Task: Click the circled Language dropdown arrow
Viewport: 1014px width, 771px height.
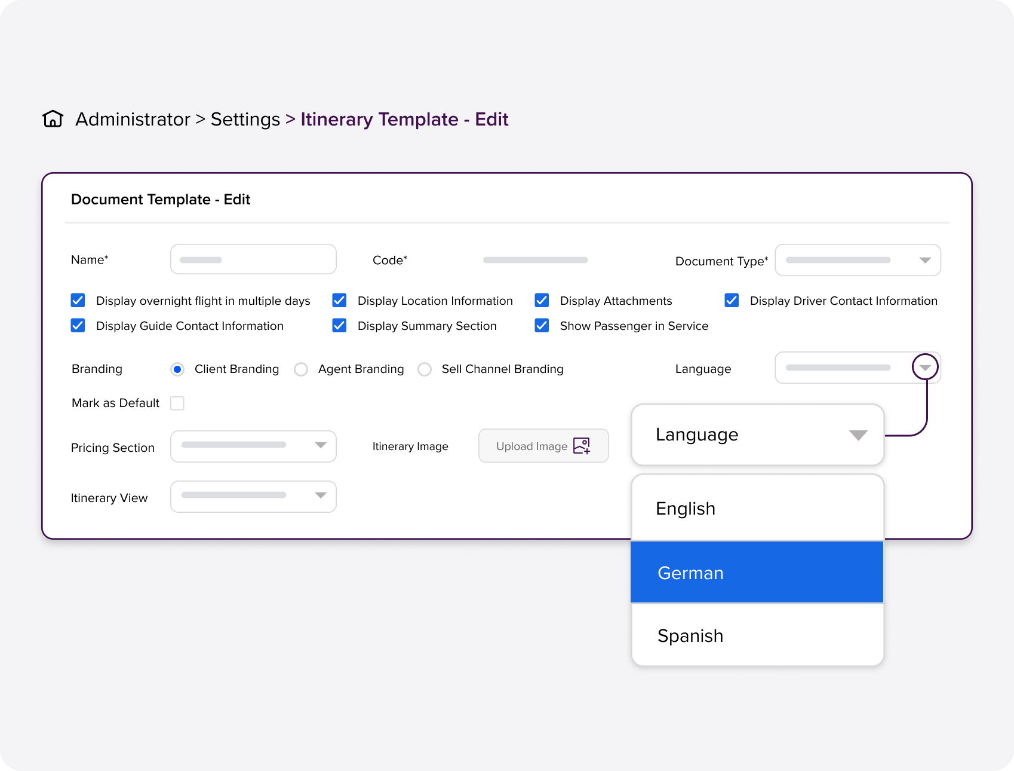Action: tap(925, 368)
